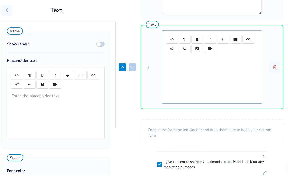Open font size option in Placeholder editor
The image size is (288, 177).
point(29,84)
